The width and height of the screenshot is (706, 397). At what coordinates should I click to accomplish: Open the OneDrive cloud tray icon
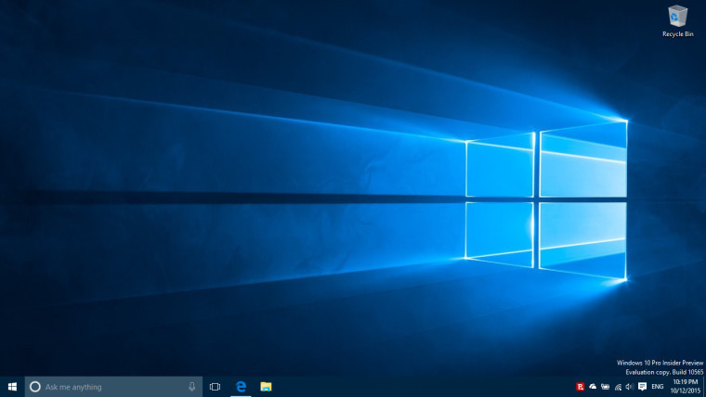click(x=593, y=387)
